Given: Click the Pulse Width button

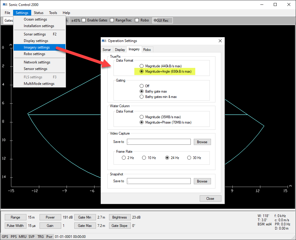Looking at the screenshot, I should [15, 226].
